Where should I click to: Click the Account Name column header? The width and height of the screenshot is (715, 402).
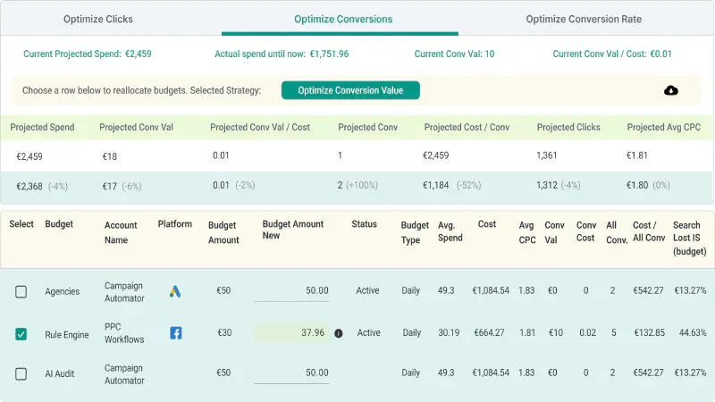[x=121, y=232]
